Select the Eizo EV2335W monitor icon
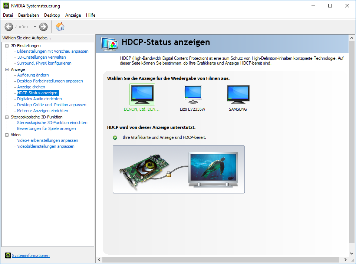 (x=193, y=94)
